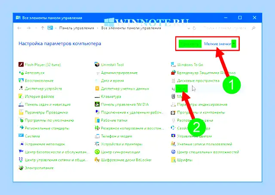Launch Диспетчер устройств via its icon
The image size is (275, 195).
(21, 88)
